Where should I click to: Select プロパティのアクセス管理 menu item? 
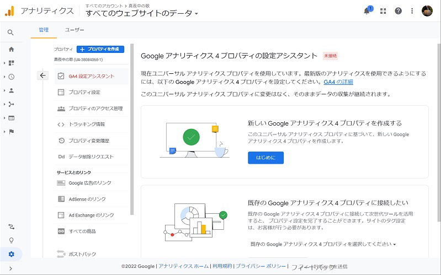[92, 109]
